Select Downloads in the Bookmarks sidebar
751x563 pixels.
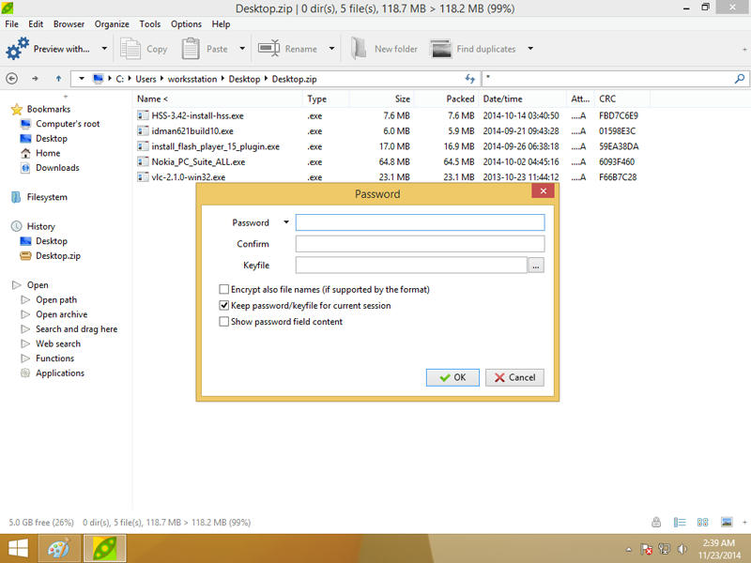pyautogui.click(x=57, y=168)
